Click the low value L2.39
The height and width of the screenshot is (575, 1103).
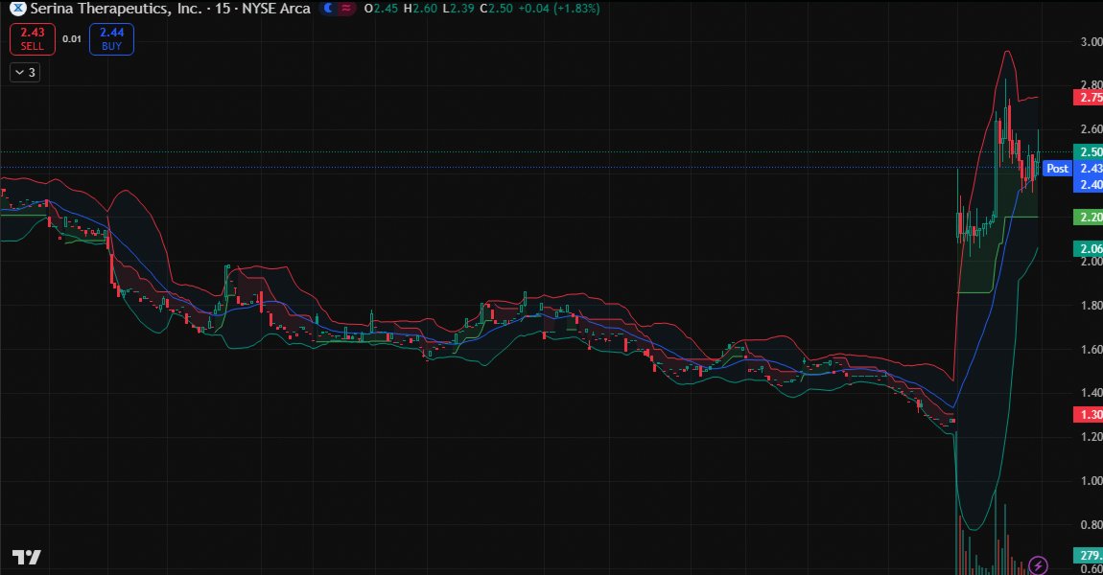point(458,9)
